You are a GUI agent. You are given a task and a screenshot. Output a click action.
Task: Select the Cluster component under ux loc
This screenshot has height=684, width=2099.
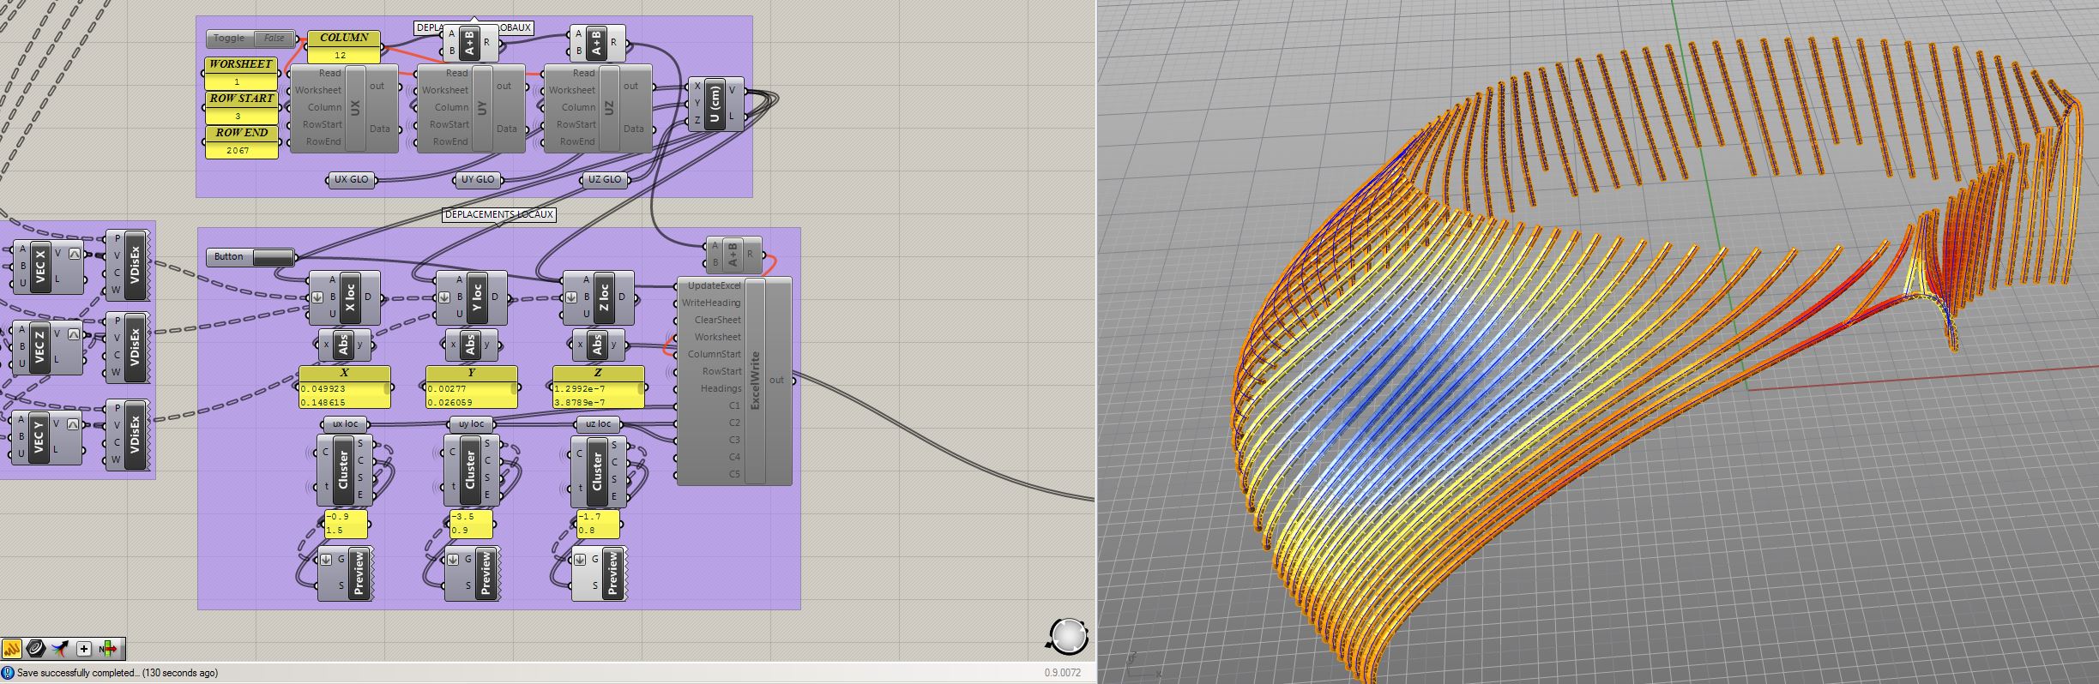pyautogui.click(x=344, y=470)
